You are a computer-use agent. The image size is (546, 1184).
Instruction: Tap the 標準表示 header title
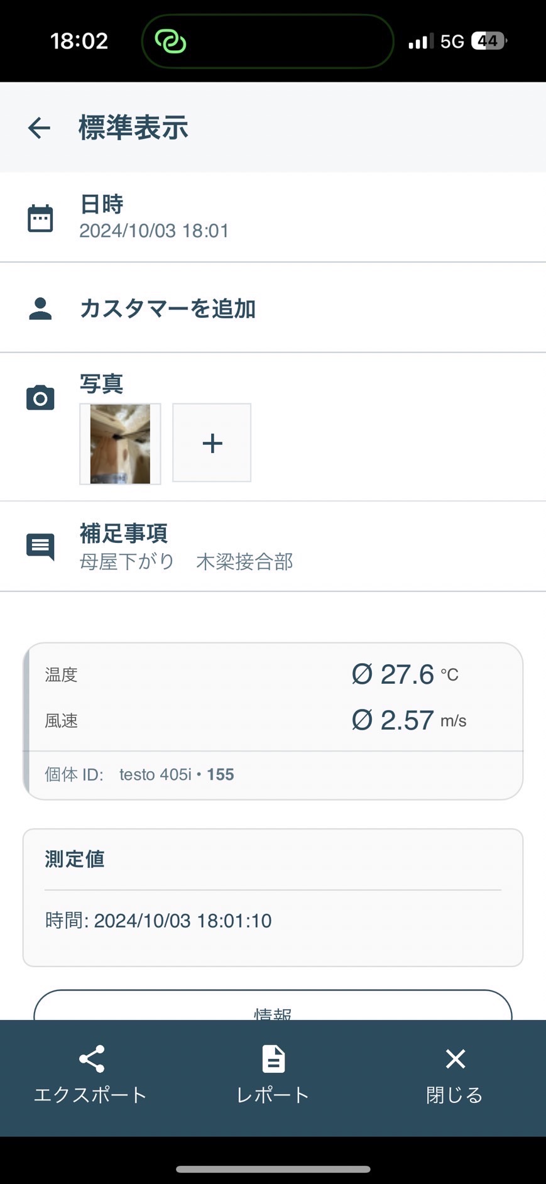tap(133, 128)
